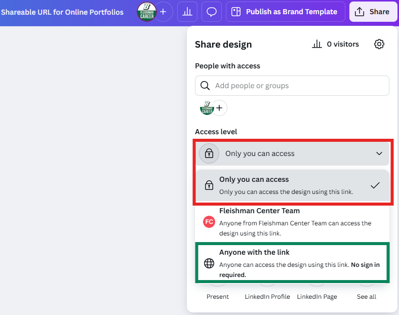Click the Fleishman Career avatar in toolbar
Image resolution: width=399 pixels, height=315 pixels.
146,12
